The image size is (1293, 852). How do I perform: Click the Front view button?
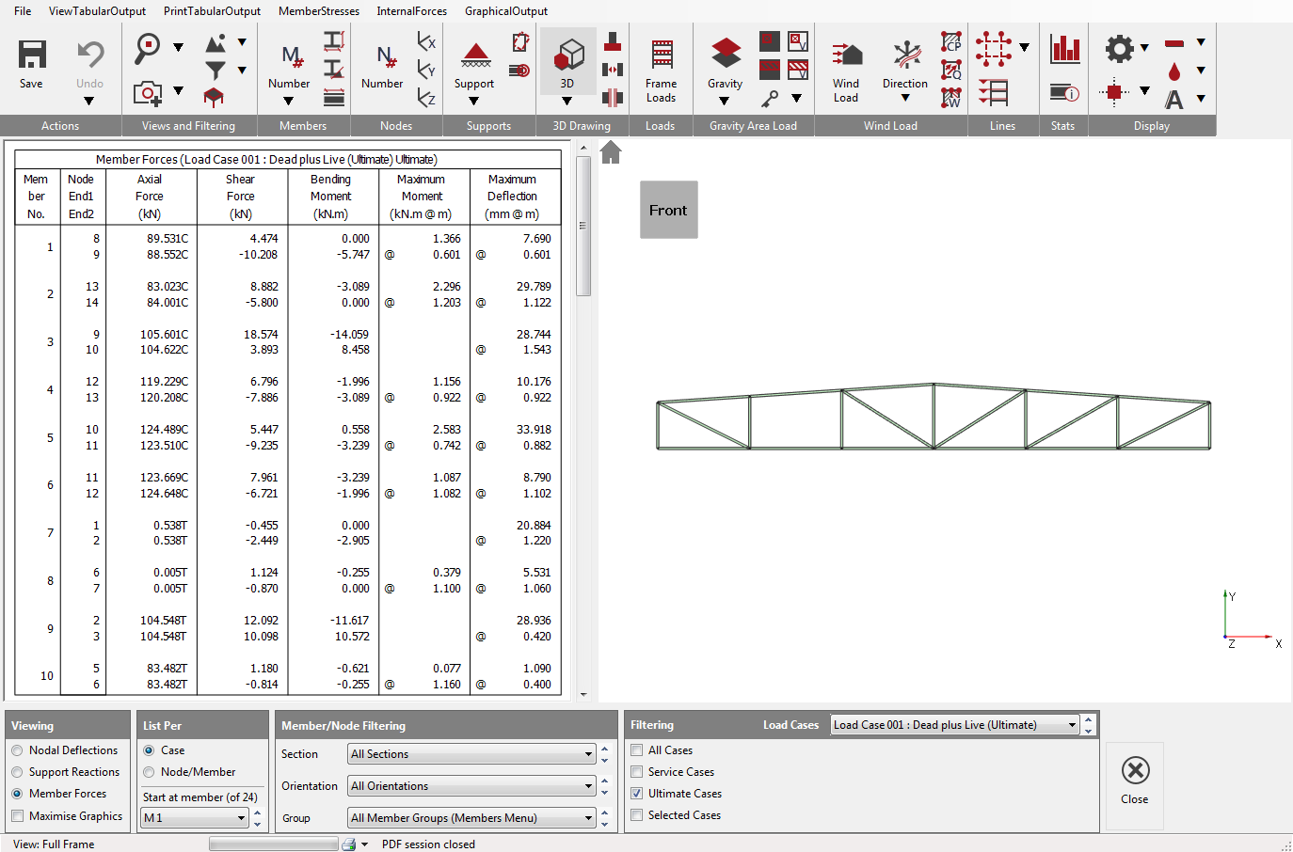click(x=668, y=211)
